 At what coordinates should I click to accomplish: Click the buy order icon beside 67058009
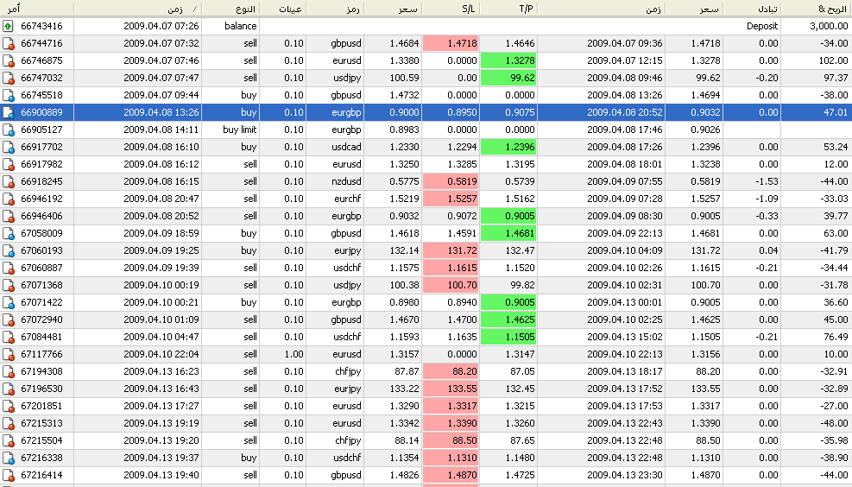(x=9, y=233)
